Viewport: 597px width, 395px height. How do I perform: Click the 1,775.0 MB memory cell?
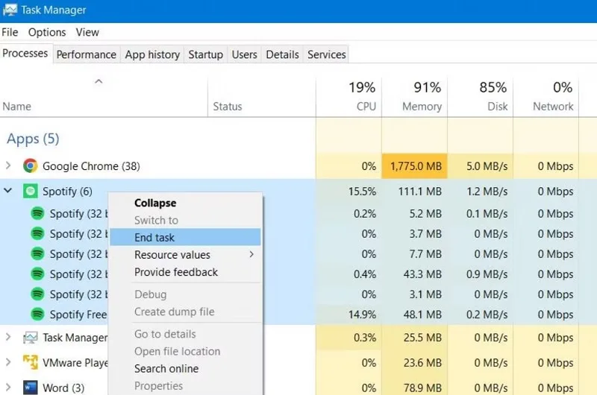pos(414,166)
